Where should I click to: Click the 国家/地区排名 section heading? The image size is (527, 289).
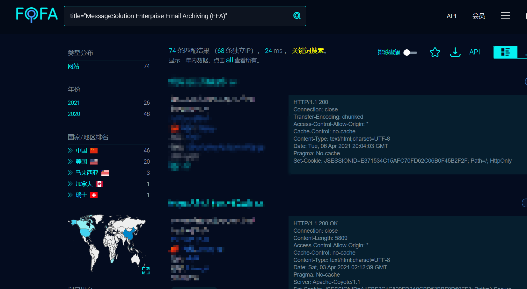click(88, 137)
